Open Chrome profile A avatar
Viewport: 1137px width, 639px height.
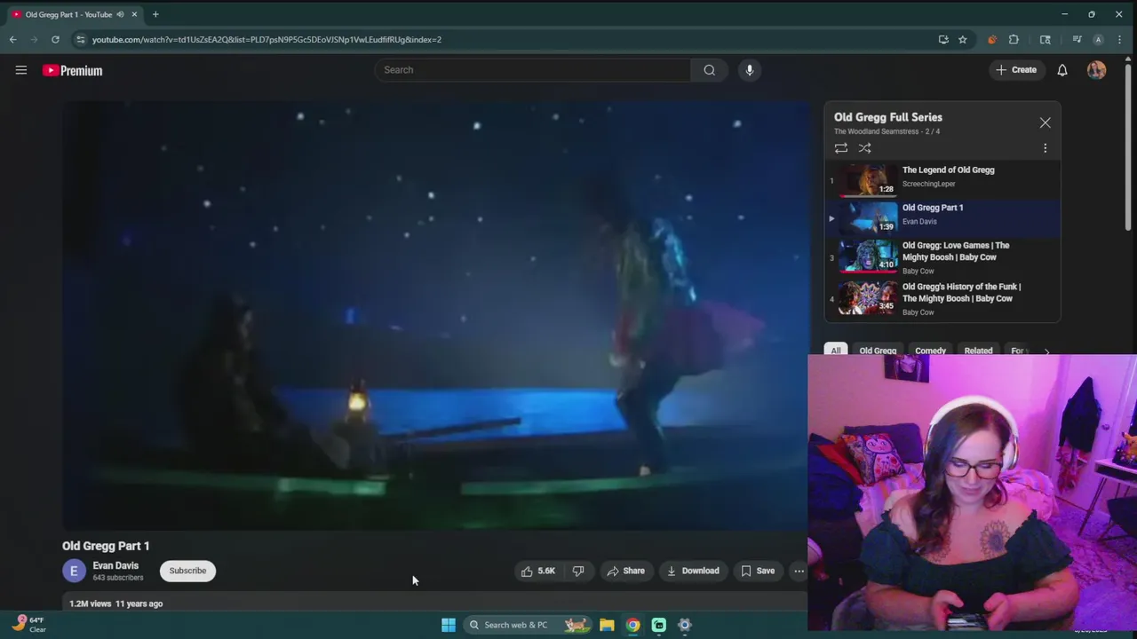[x=1098, y=39]
